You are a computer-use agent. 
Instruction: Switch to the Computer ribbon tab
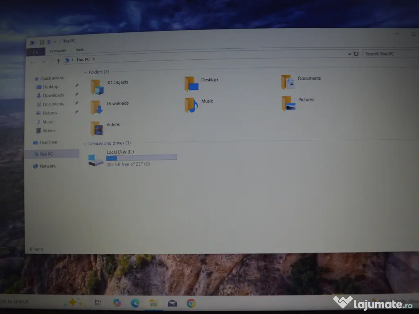(x=58, y=51)
